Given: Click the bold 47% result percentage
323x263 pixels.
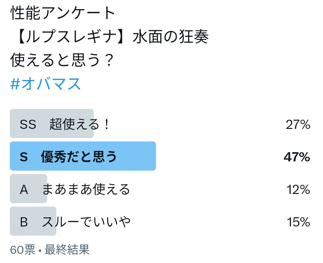Looking at the screenshot, I should pyautogui.click(x=297, y=157).
